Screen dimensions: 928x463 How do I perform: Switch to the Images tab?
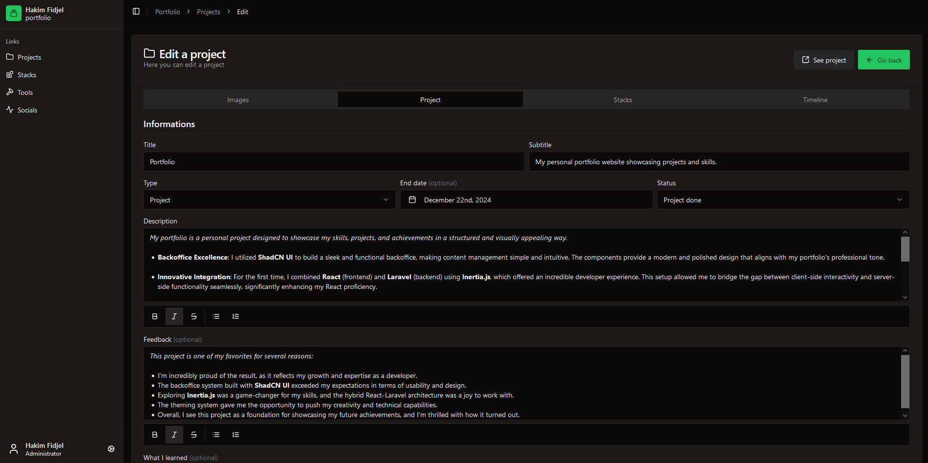(238, 100)
